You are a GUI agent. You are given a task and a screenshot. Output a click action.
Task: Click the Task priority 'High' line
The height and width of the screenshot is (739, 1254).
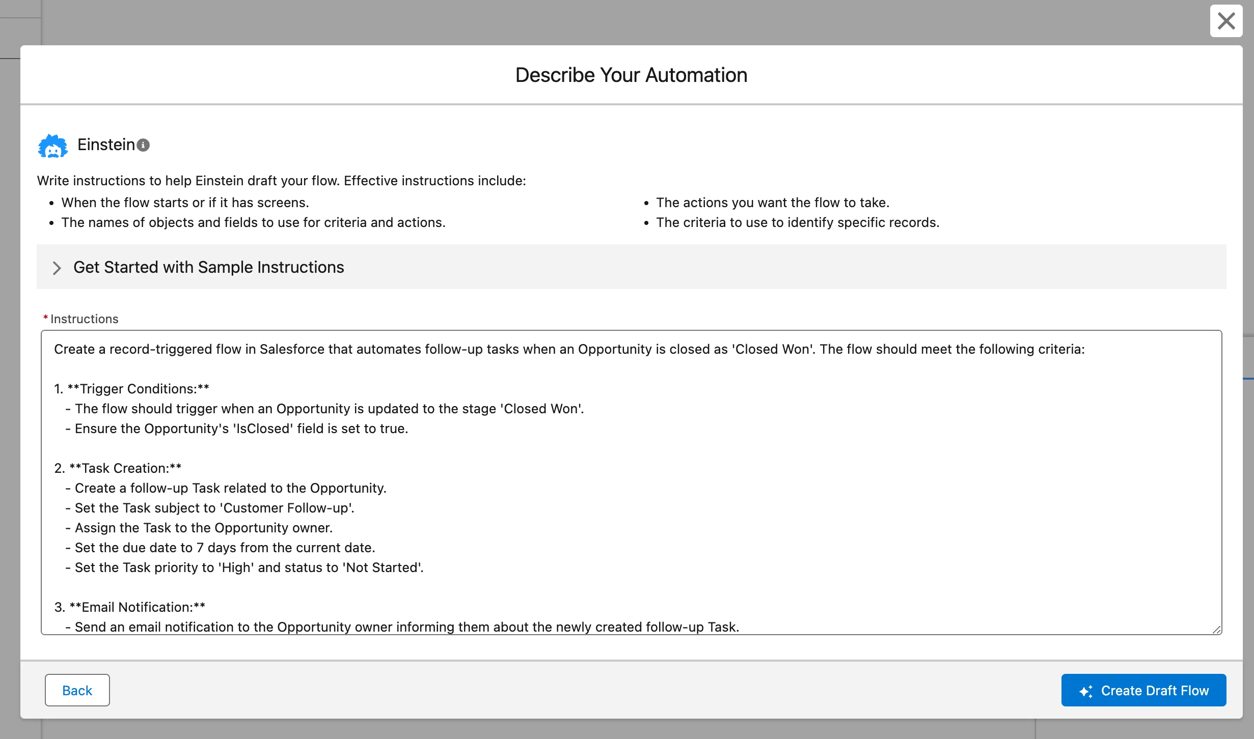(x=244, y=567)
